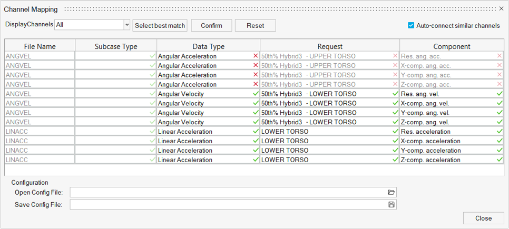Screen dimensions: 509x229
Task: Click red X beside Z-comp. ang. acc.
Action: pyautogui.click(x=500, y=84)
